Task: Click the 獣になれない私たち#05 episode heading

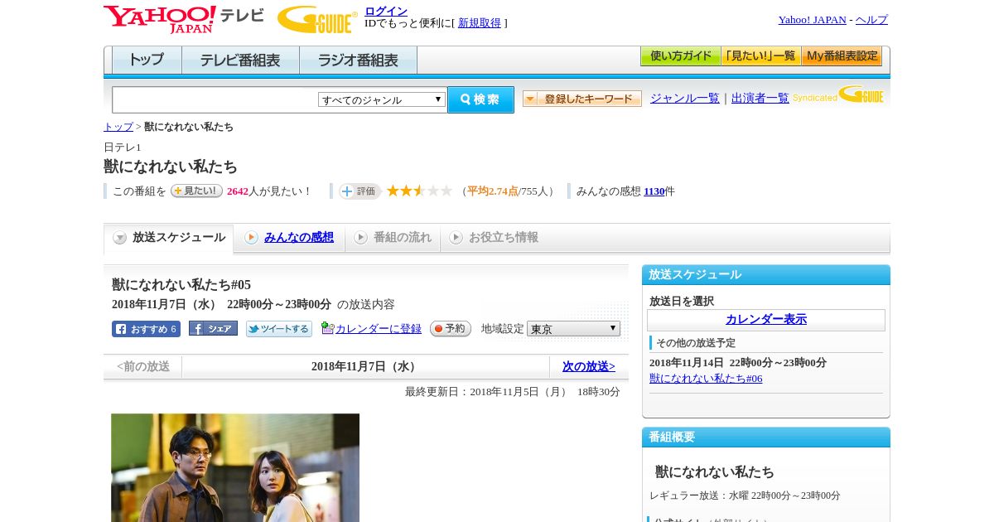Action: point(181,285)
